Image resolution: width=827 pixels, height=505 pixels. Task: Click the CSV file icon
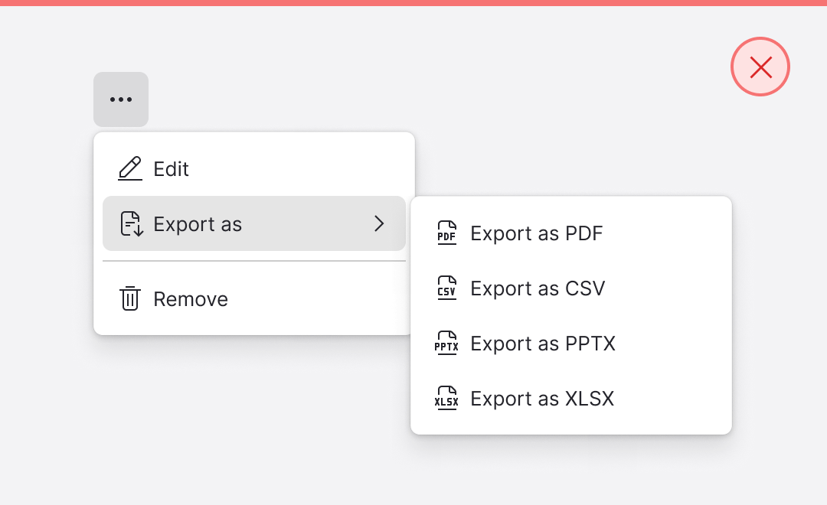[x=446, y=288]
